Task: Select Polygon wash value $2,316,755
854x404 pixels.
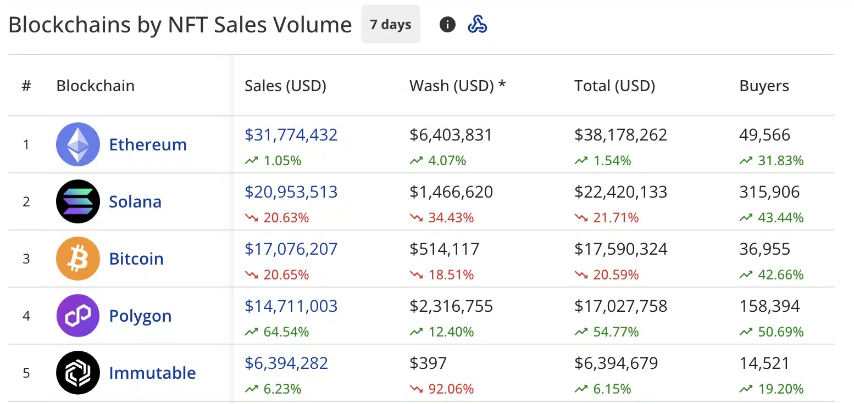Action: 451,306
